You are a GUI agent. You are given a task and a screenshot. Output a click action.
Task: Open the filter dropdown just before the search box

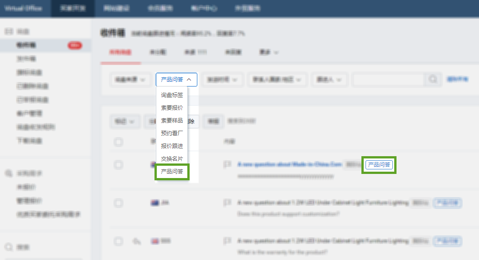point(329,80)
